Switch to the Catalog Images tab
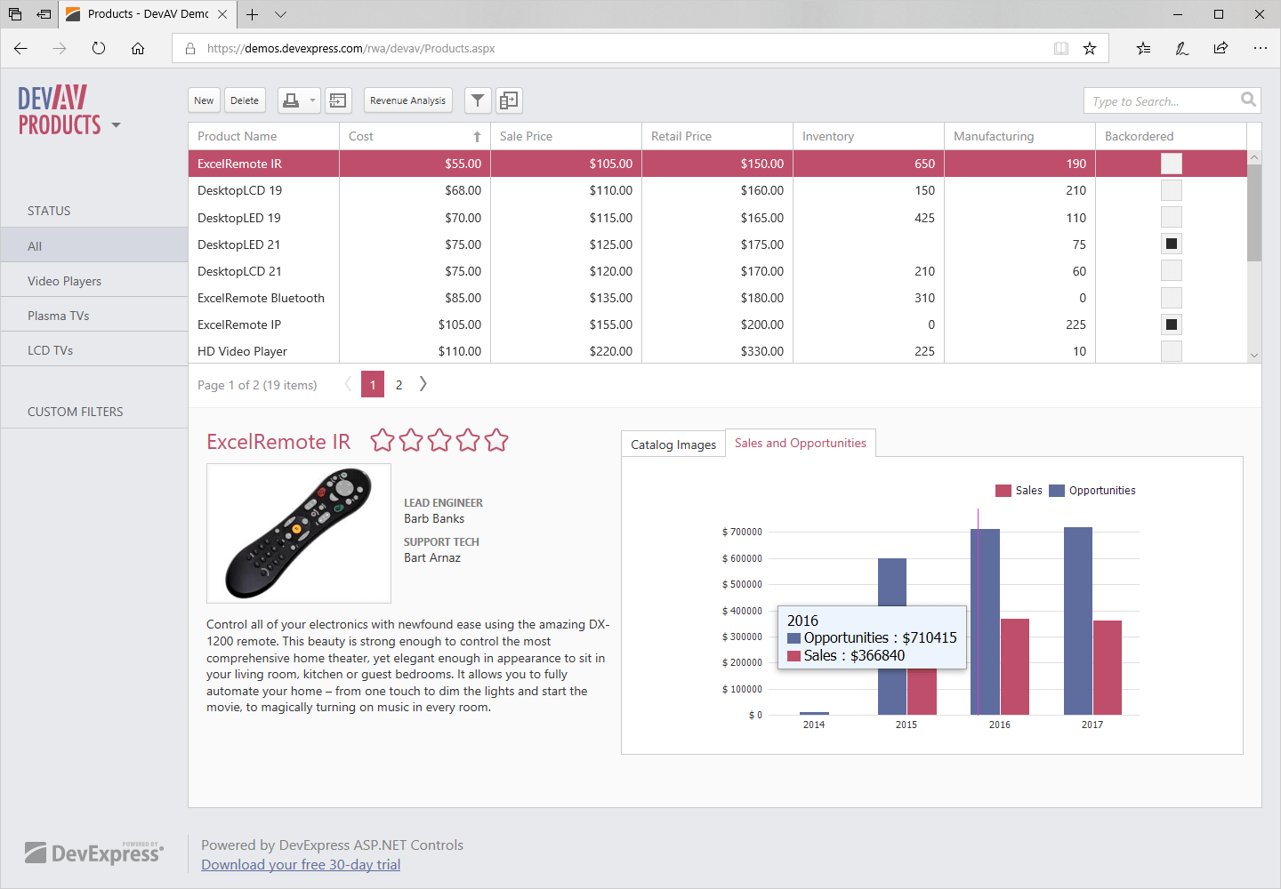The height and width of the screenshot is (889, 1281). (x=673, y=444)
